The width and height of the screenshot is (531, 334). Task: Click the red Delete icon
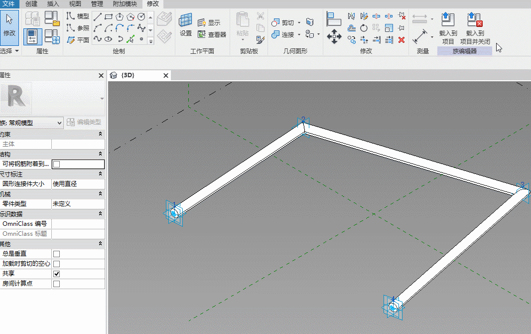point(401,40)
